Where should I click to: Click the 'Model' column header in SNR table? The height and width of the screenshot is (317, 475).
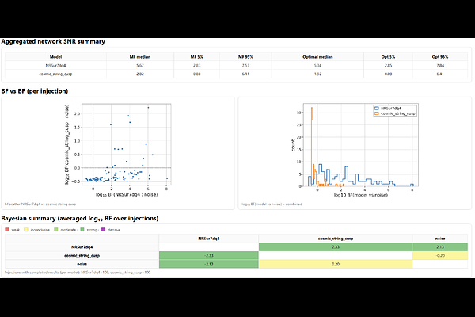coord(56,58)
